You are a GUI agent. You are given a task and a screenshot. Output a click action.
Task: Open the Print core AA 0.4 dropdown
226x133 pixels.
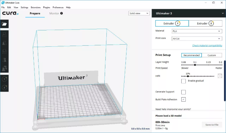coord(197,39)
